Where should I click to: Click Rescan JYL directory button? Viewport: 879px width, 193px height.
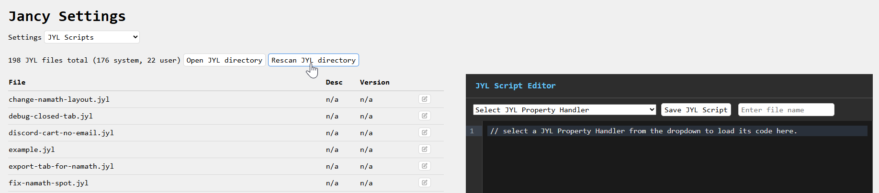314,60
